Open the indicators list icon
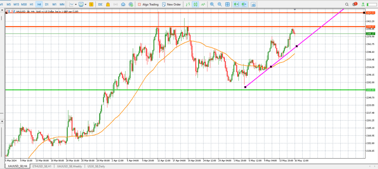 pyautogui.click(x=81, y=4)
